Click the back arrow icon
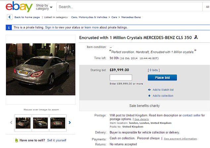The image size is (210, 148). coord(10,17)
